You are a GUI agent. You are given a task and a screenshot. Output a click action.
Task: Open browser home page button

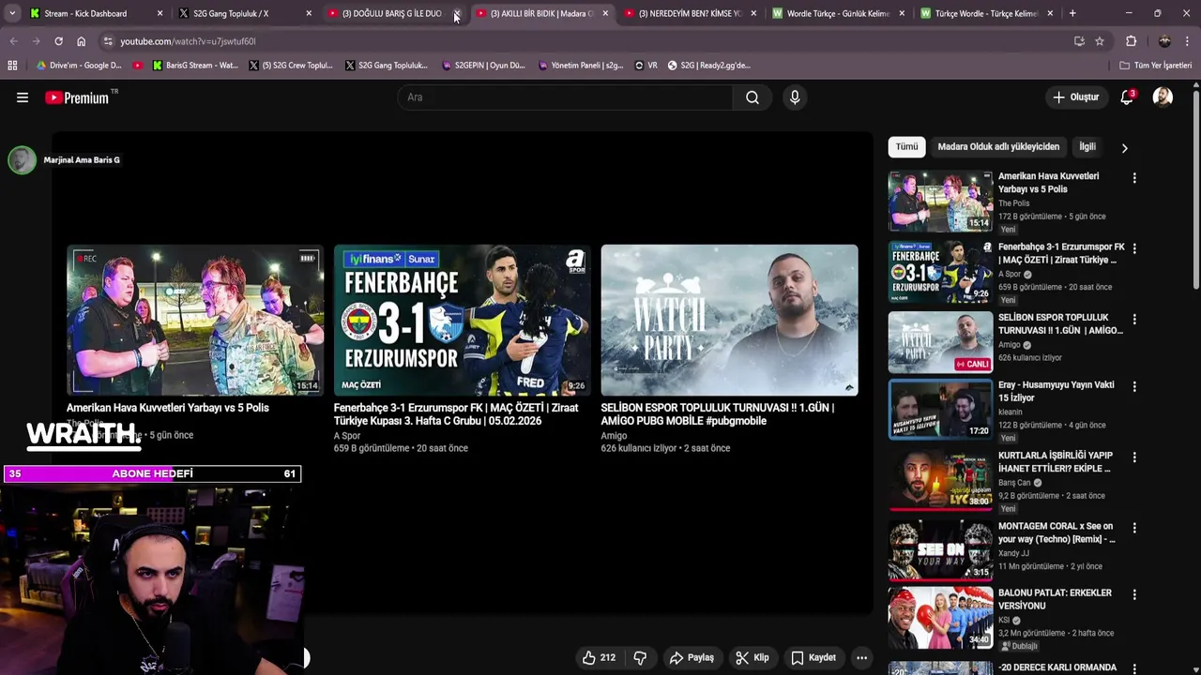click(x=81, y=41)
